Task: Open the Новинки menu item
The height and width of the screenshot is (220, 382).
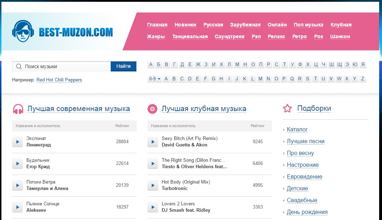Action: point(185,25)
